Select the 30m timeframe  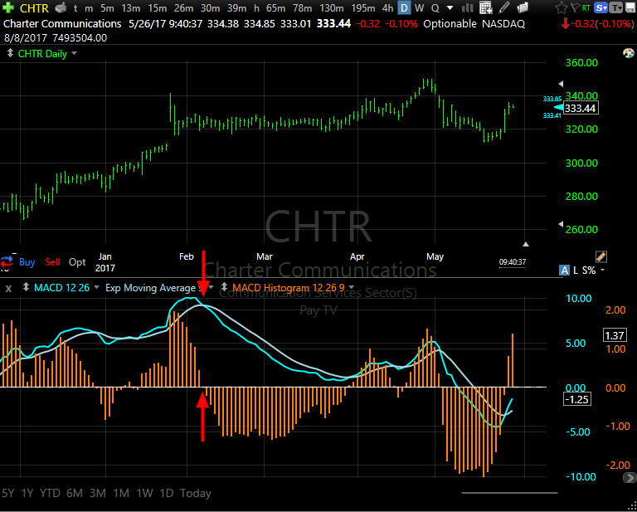(210, 7)
